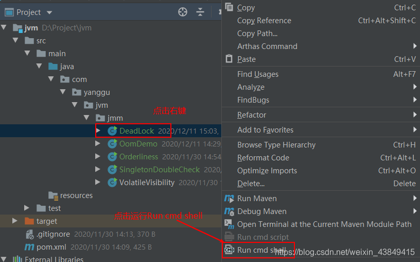Choose Open Terminal at Current Maven Module Path

coord(321,224)
